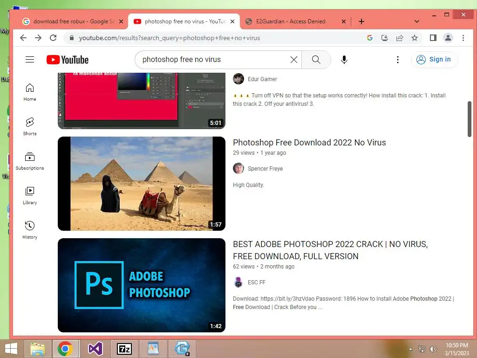
Task: Clear the YouTube search box
Action: (x=294, y=60)
